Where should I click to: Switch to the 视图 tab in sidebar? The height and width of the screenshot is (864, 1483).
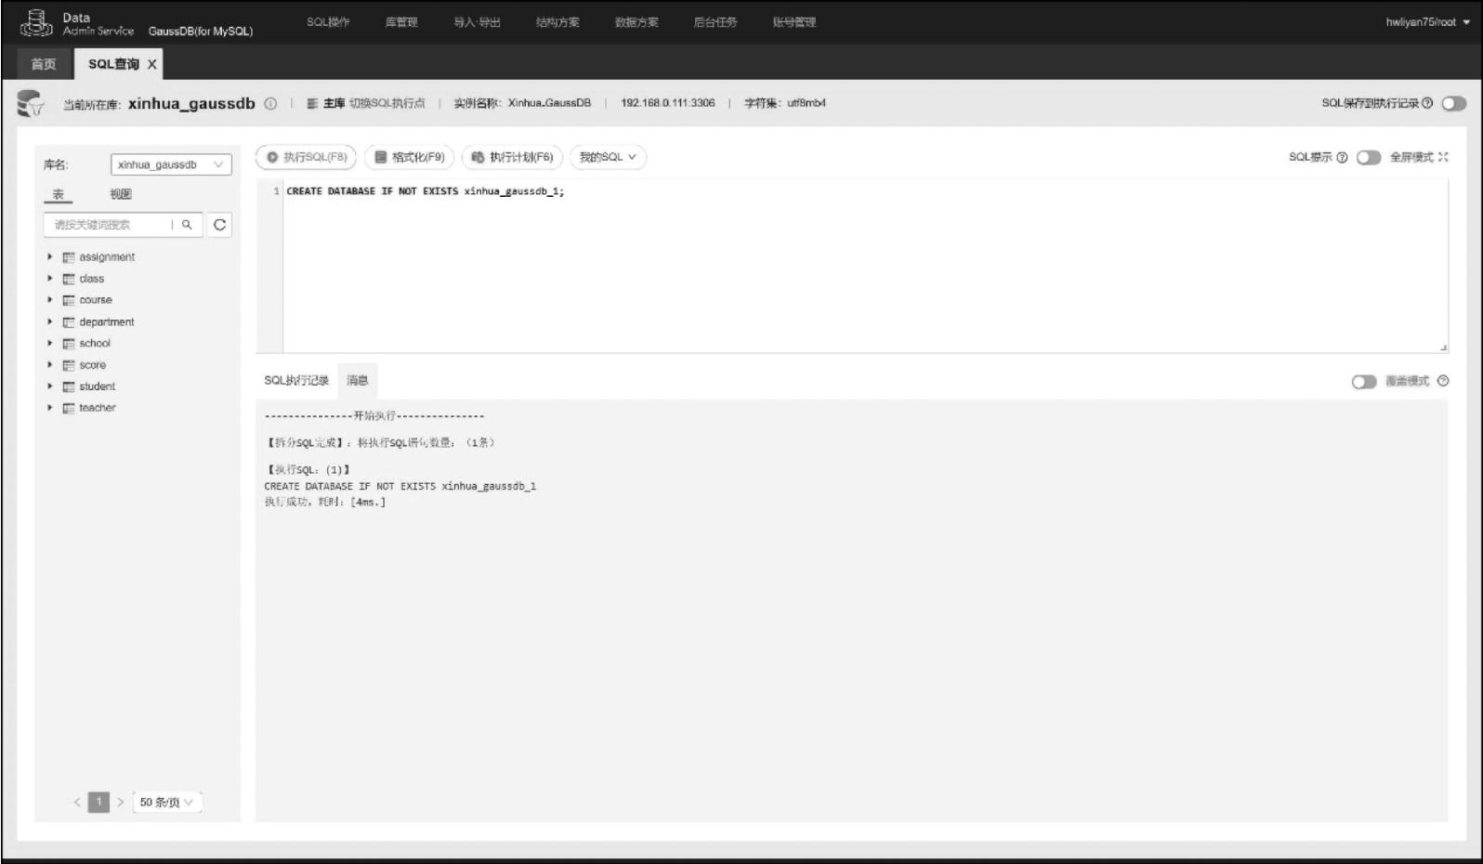point(121,194)
